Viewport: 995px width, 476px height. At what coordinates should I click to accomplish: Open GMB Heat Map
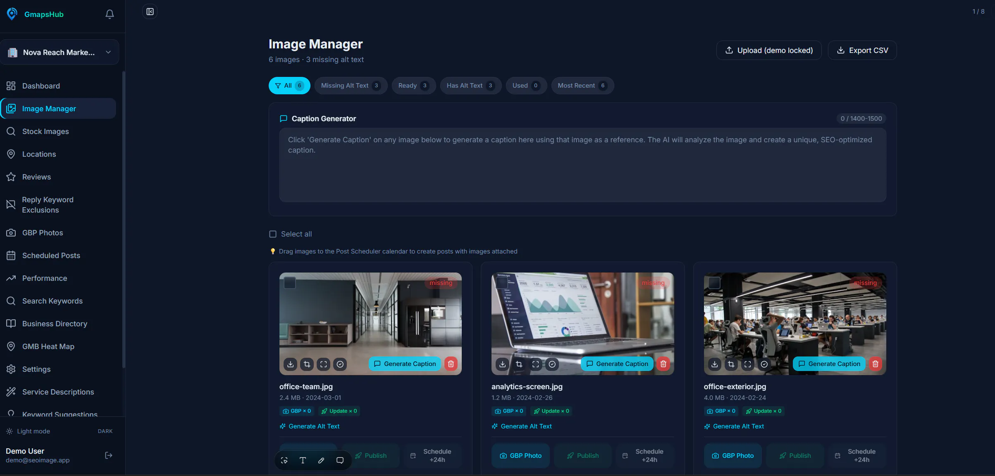coord(58,346)
